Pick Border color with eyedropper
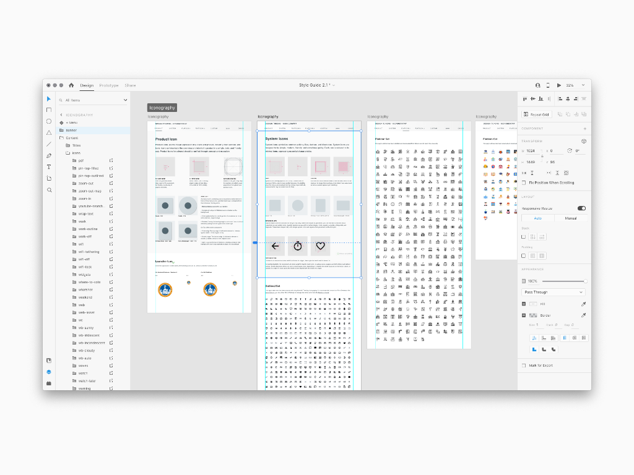Image resolution: width=634 pixels, height=475 pixels. pos(583,315)
